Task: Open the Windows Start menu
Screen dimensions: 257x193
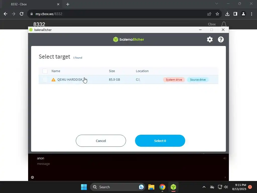Action: [x=84, y=187]
